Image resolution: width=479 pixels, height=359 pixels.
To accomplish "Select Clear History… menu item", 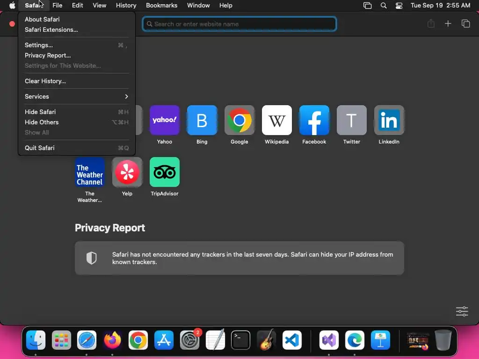I will tap(77, 81).
